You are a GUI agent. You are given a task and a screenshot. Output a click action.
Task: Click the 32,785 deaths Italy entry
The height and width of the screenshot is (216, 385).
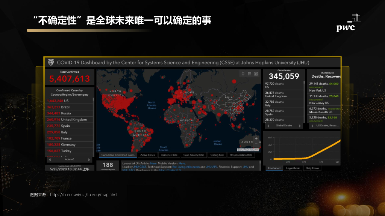point(283,103)
